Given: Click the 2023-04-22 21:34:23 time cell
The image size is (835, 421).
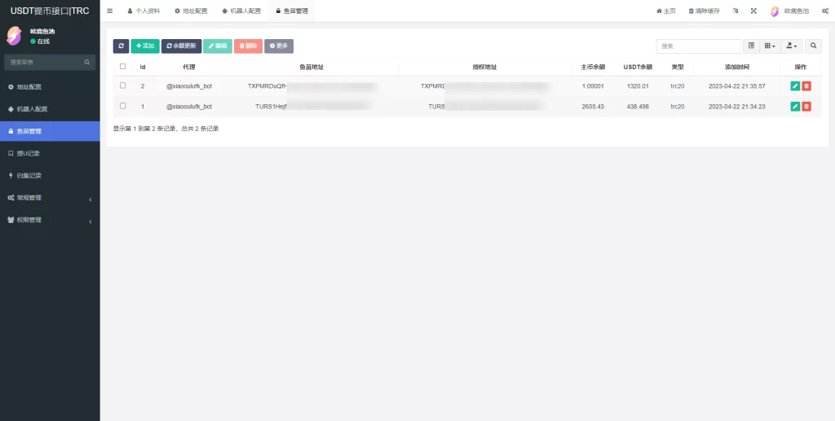Looking at the screenshot, I should (737, 107).
